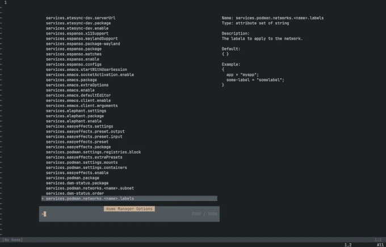Select services.etesync-dav.enable entry
The image size is (386, 247).
pyautogui.click(x=77, y=28)
